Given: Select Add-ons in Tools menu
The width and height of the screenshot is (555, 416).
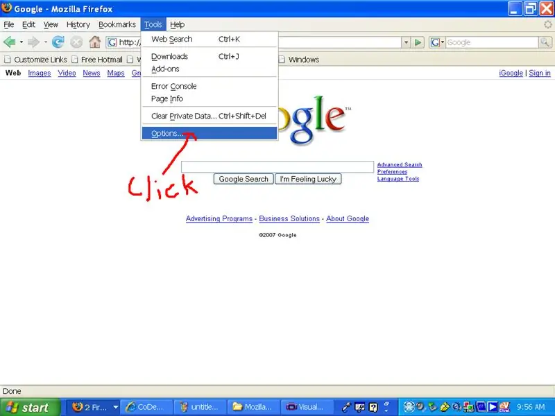Looking at the screenshot, I should click(x=210, y=69).
